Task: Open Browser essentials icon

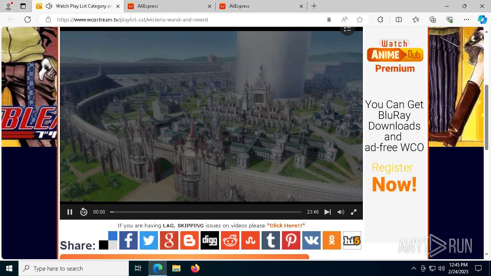Action: point(450,20)
